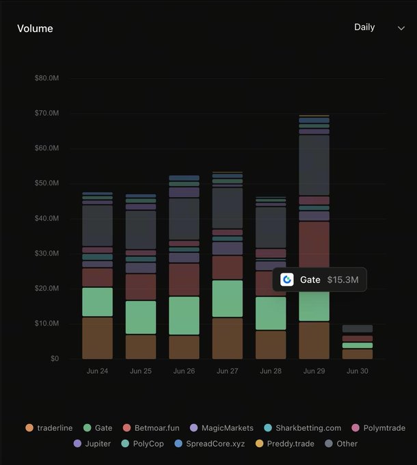Click the Gate name in tooltip
The height and width of the screenshot is (465, 417).
310,280
